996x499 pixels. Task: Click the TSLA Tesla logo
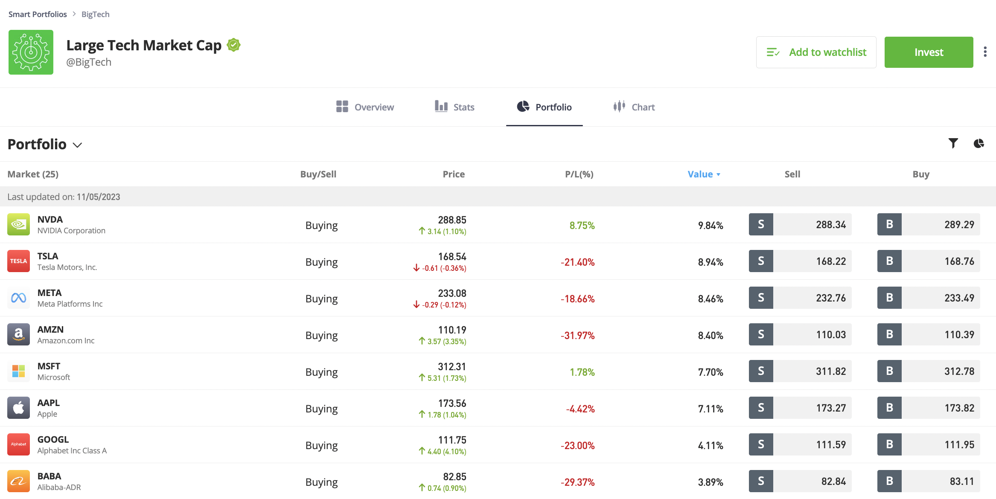tap(18, 261)
